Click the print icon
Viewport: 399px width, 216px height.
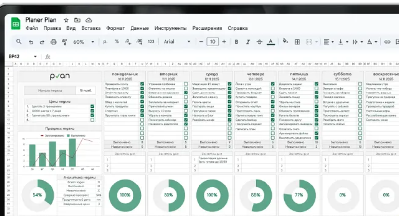pos(53,42)
